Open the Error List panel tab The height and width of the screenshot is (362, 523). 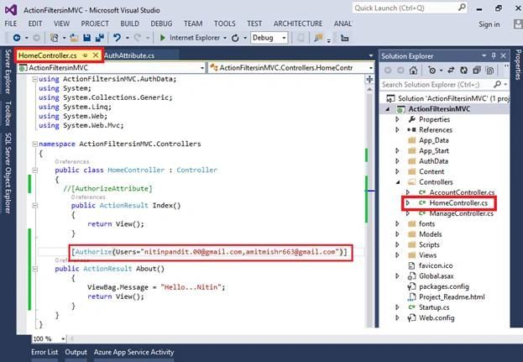tap(44, 352)
